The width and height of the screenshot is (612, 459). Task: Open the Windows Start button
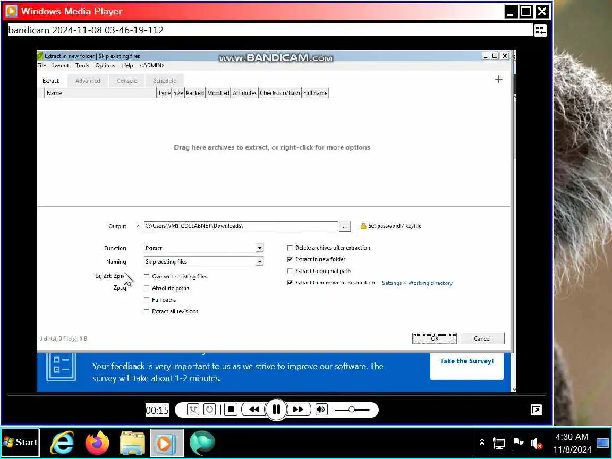pos(20,442)
